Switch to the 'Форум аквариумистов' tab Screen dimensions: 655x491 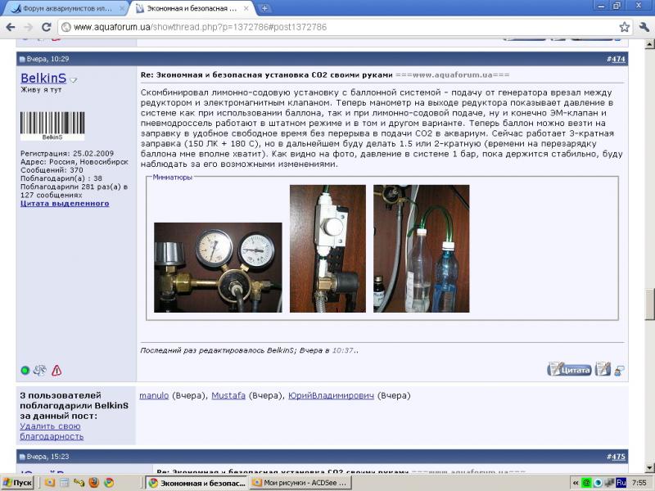(67, 8)
